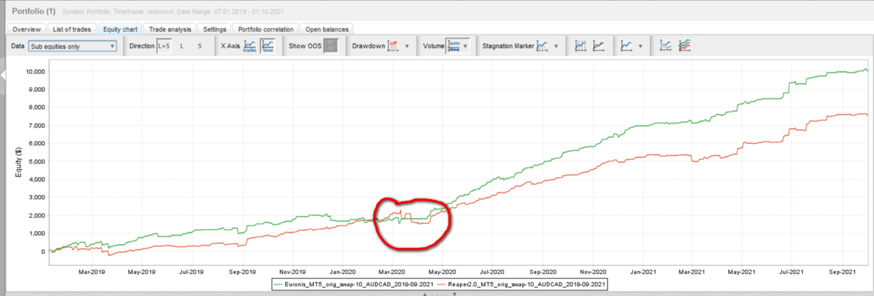Open the Drawdown dropdown arrow
Image resolution: width=874 pixels, height=296 pixels.
coord(407,47)
